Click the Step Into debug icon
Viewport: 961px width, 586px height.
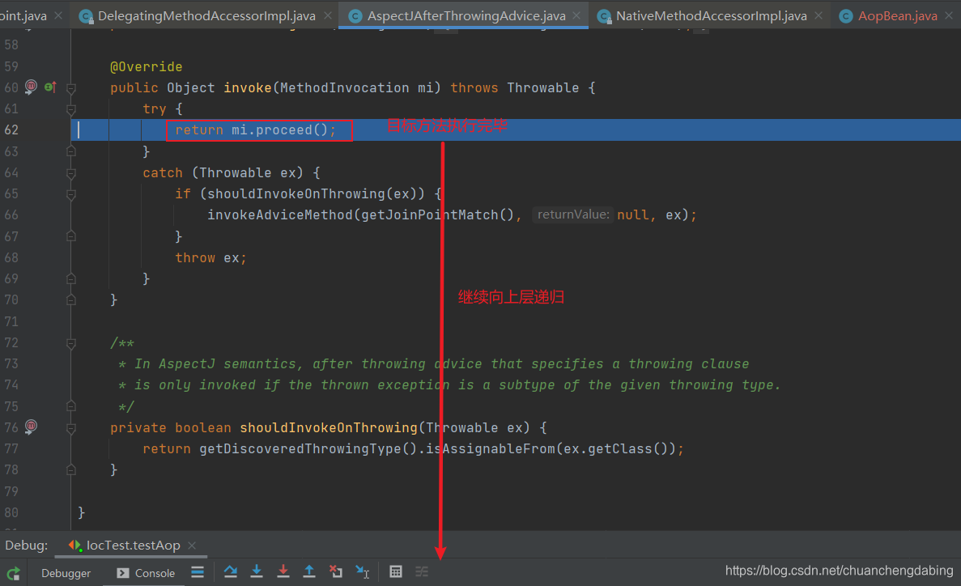pos(257,572)
